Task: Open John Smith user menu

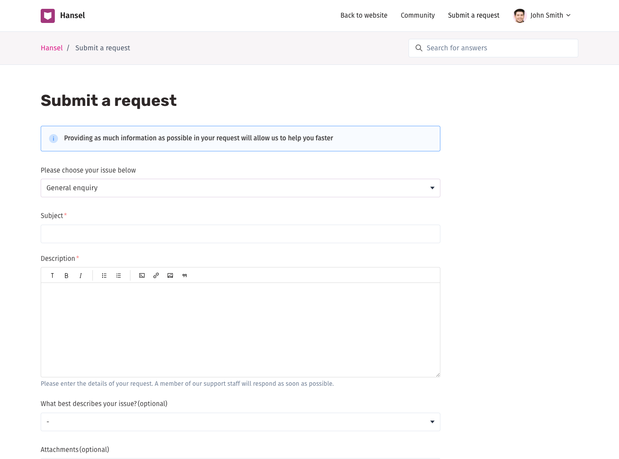Action: click(542, 15)
